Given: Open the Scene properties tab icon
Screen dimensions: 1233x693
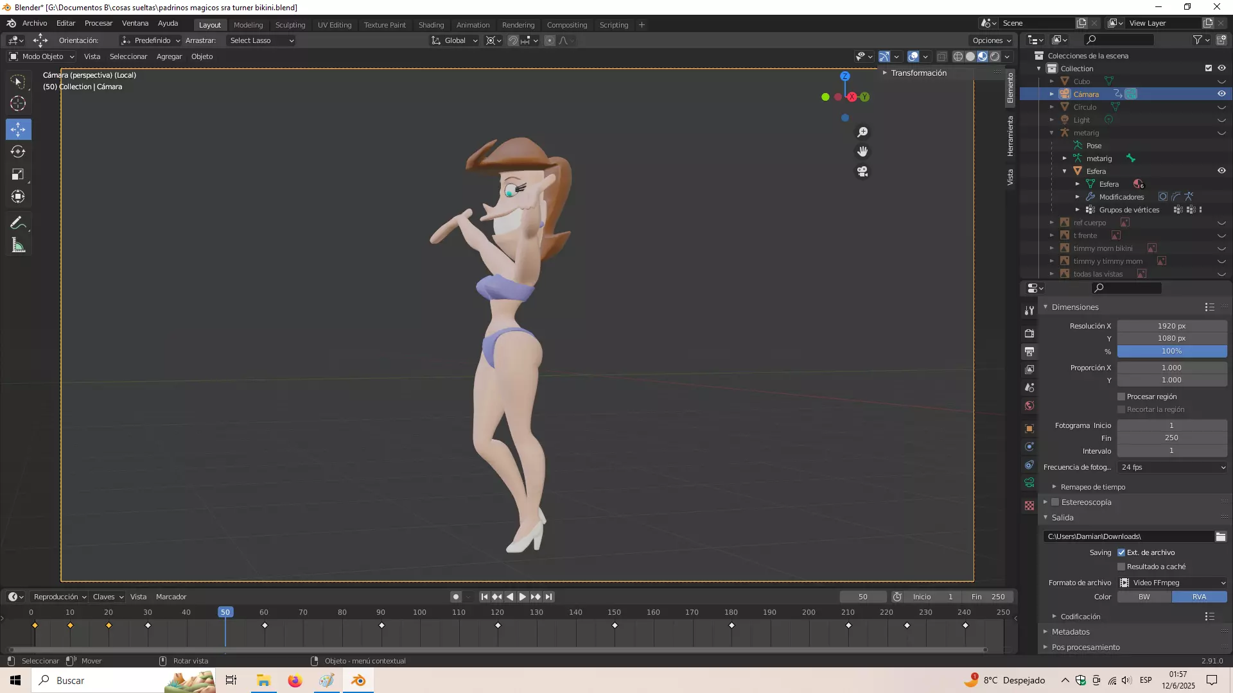Looking at the screenshot, I should [x=1029, y=388].
